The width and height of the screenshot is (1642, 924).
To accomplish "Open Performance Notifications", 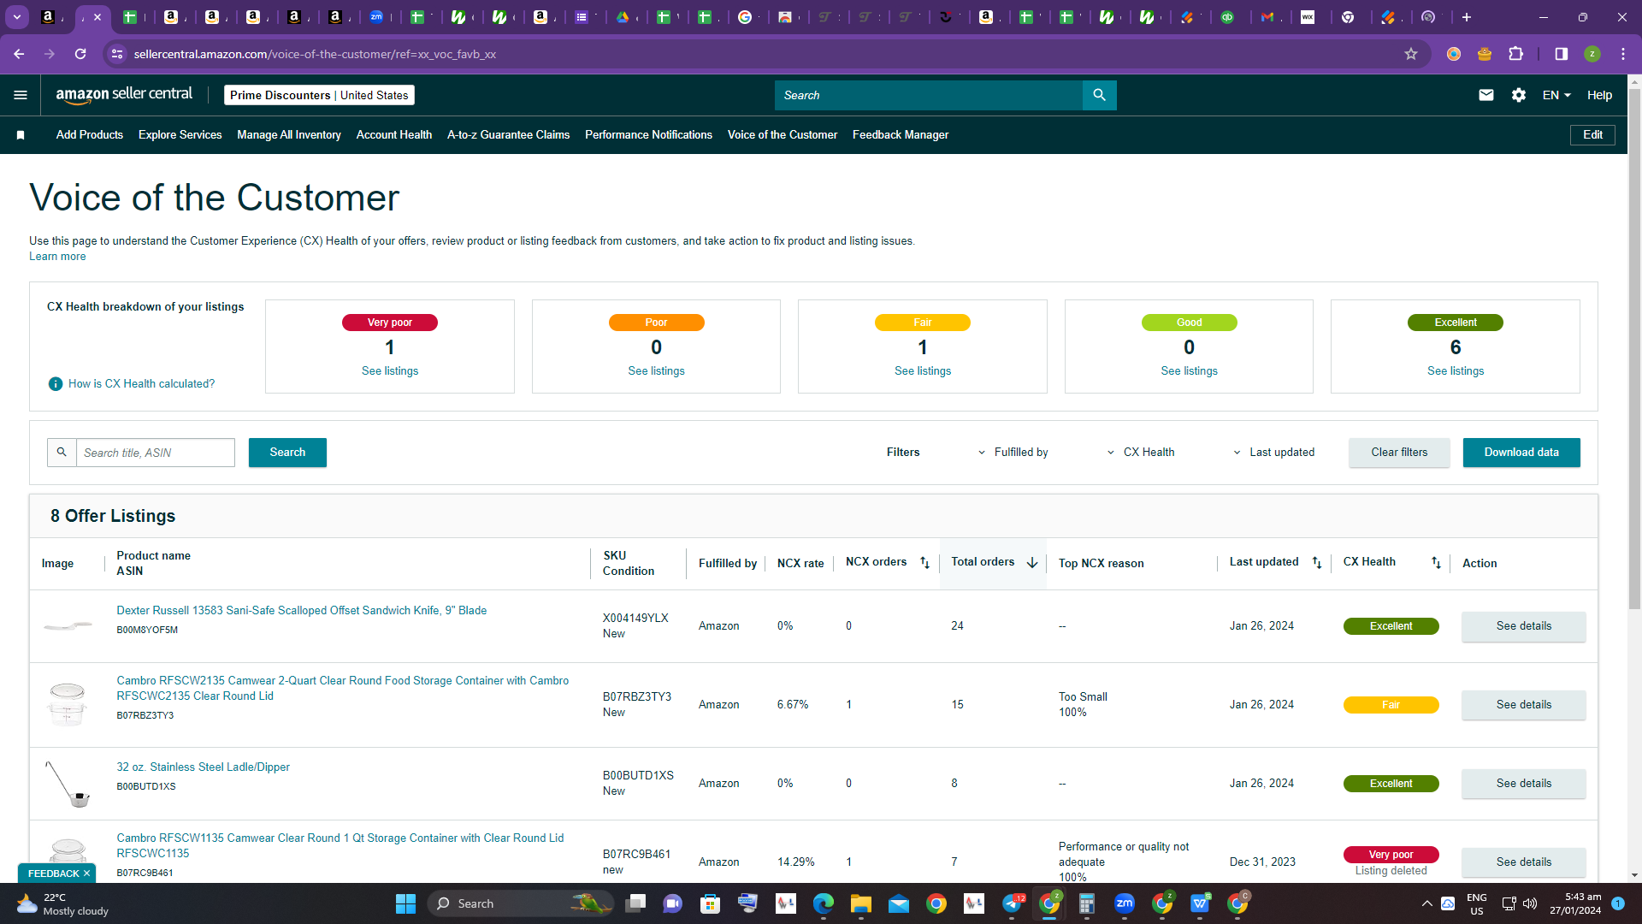I will 648,135.
